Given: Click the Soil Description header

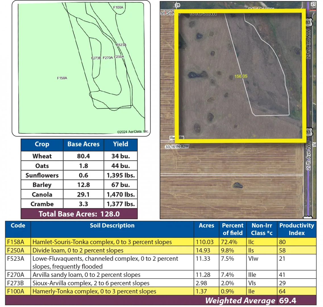Looking at the screenshot, I should pyautogui.click(x=112, y=226).
